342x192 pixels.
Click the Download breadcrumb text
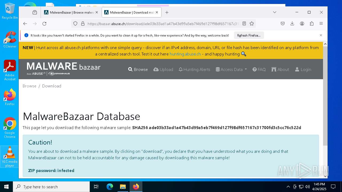(x=52, y=86)
